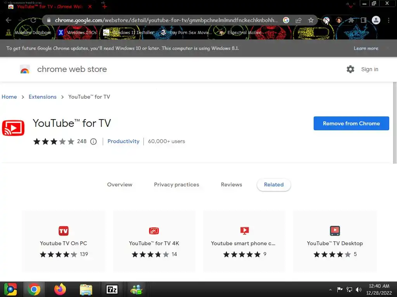Open the Espectral McGee bookmark
Viewport: 397px width, 297px height.
240,32
